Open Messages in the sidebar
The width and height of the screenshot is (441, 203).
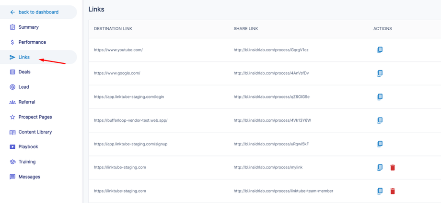(29, 177)
